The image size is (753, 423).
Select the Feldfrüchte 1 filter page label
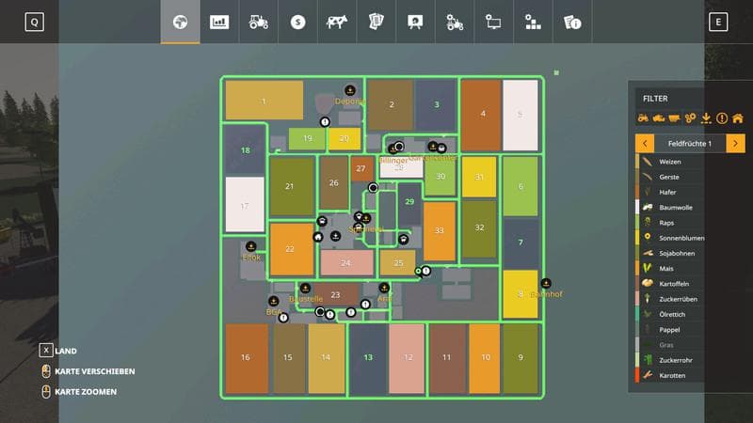click(x=690, y=144)
